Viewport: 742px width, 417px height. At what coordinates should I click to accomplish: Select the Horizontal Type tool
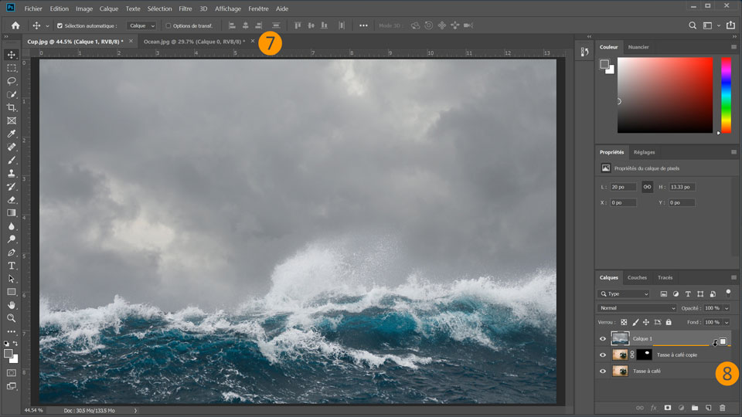pos(12,266)
